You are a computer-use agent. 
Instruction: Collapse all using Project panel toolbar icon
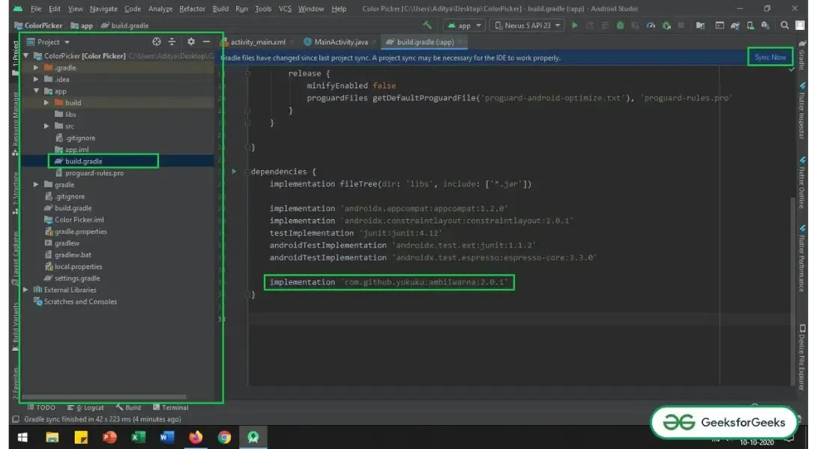click(172, 42)
